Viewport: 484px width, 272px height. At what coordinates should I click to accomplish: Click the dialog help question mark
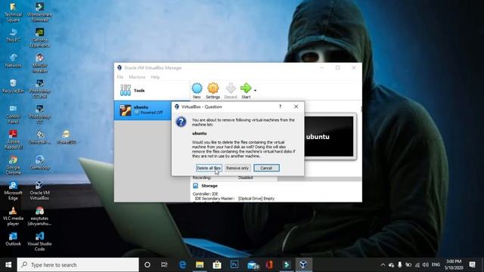281,107
